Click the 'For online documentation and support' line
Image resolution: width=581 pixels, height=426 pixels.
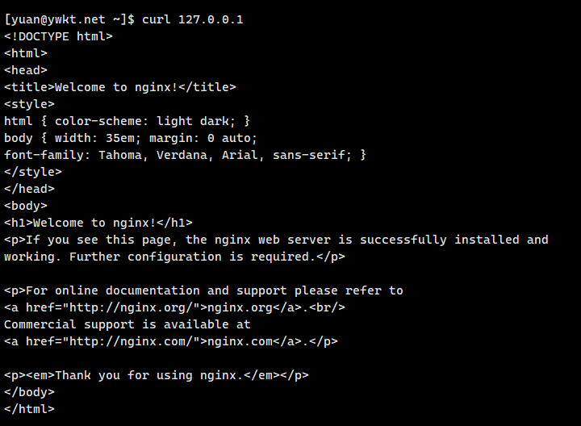(203, 290)
